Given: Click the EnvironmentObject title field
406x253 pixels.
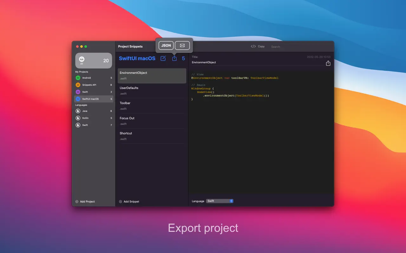Looking at the screenshot, I should [x=222, y=62].
